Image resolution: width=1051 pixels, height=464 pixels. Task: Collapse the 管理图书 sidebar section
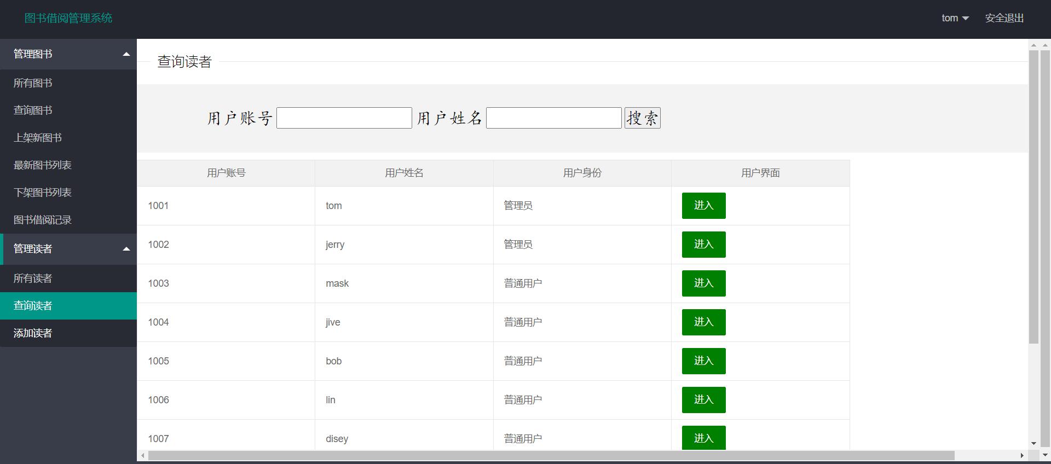coord(68,54)
